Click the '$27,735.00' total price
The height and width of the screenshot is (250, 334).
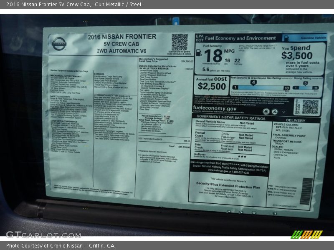(x=184, y=147)
